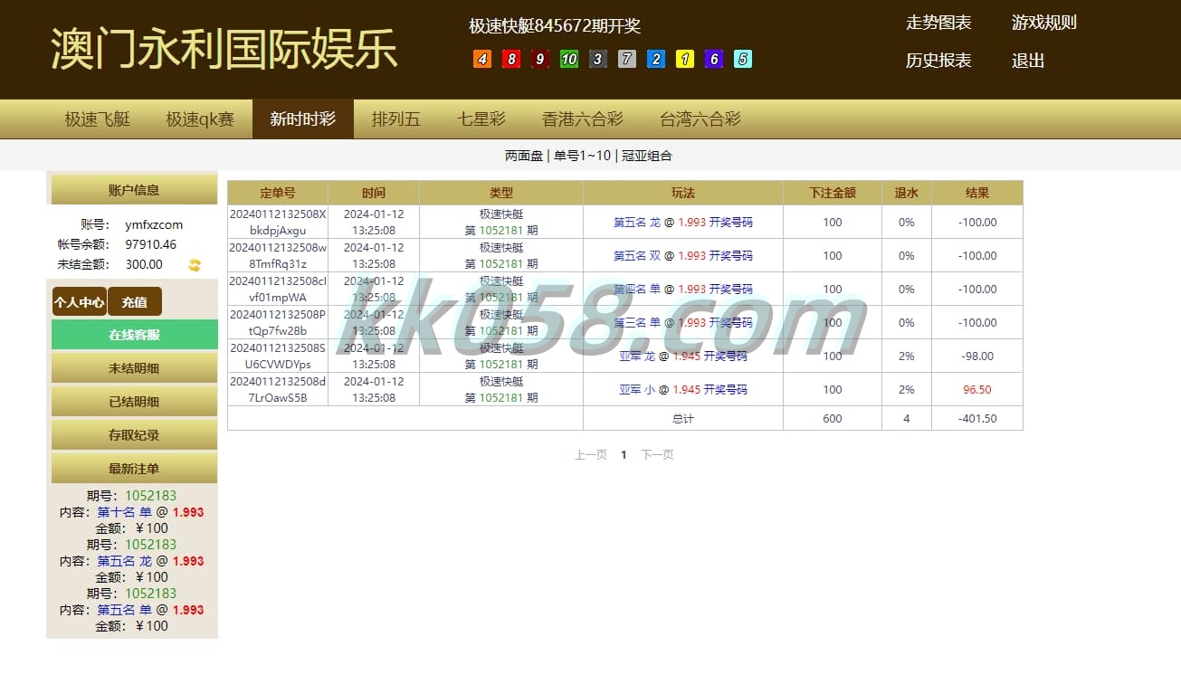Viewport: 1181px width, 694px height.
Task: Select the 冠亚组合 sub-menu option
Action: click(647, 156)
